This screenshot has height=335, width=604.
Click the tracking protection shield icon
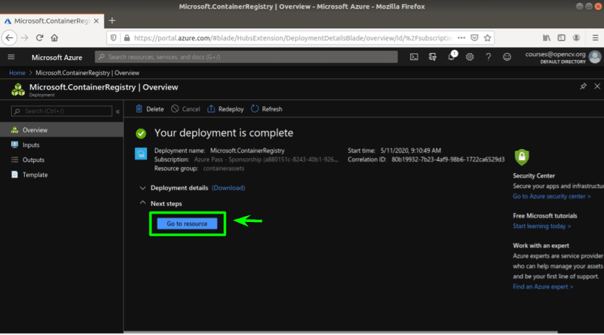coord(114,38)
